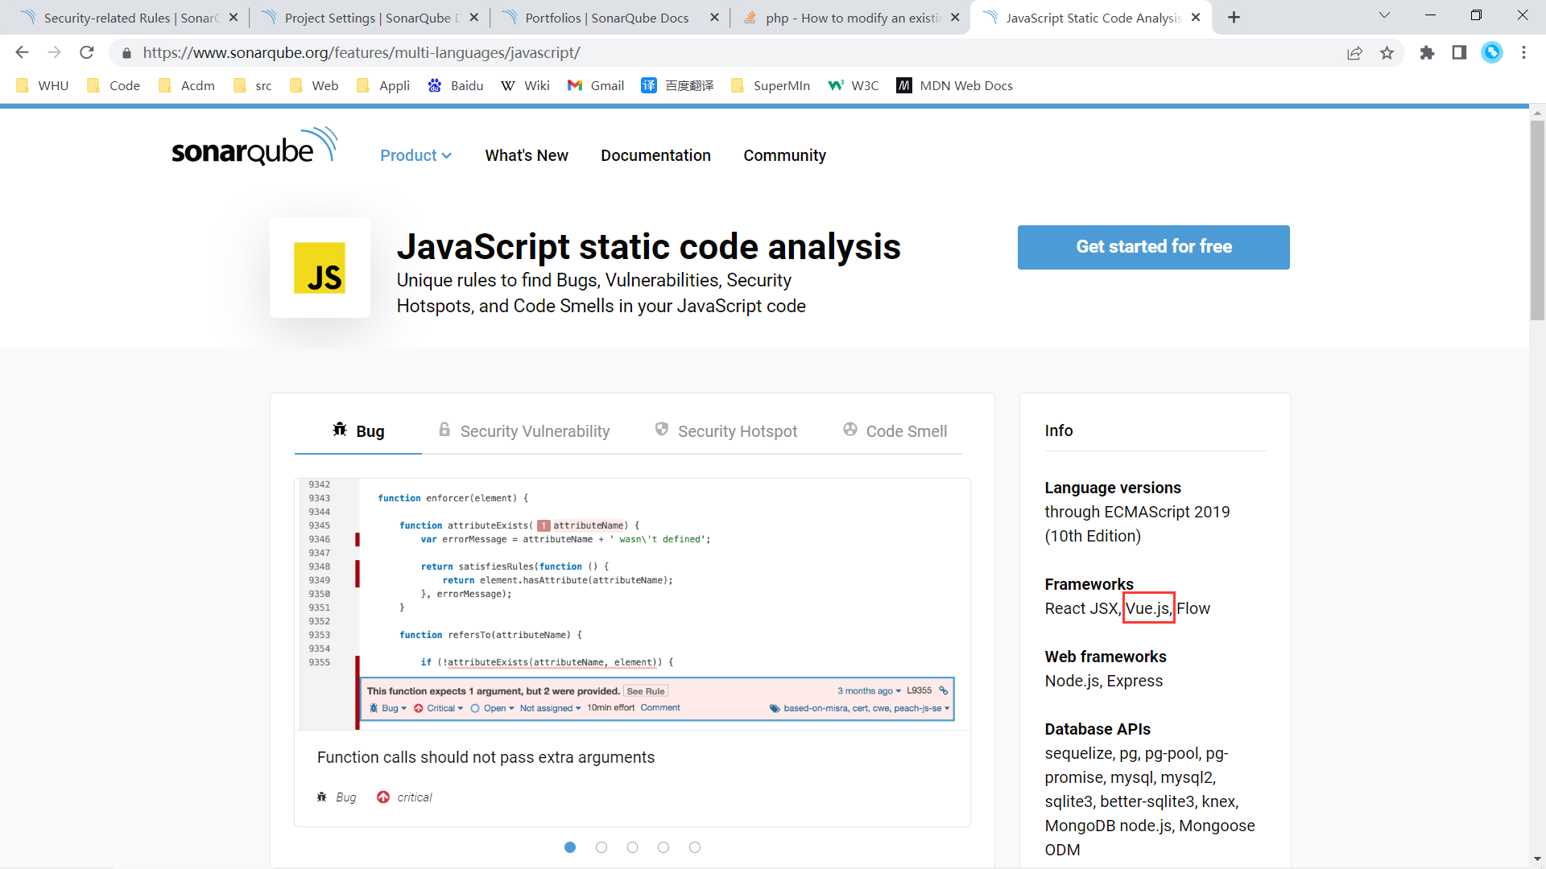Switch to Security Hotspot tab
This screenshot has width=1546, height=869.
[x=726, y=431]
